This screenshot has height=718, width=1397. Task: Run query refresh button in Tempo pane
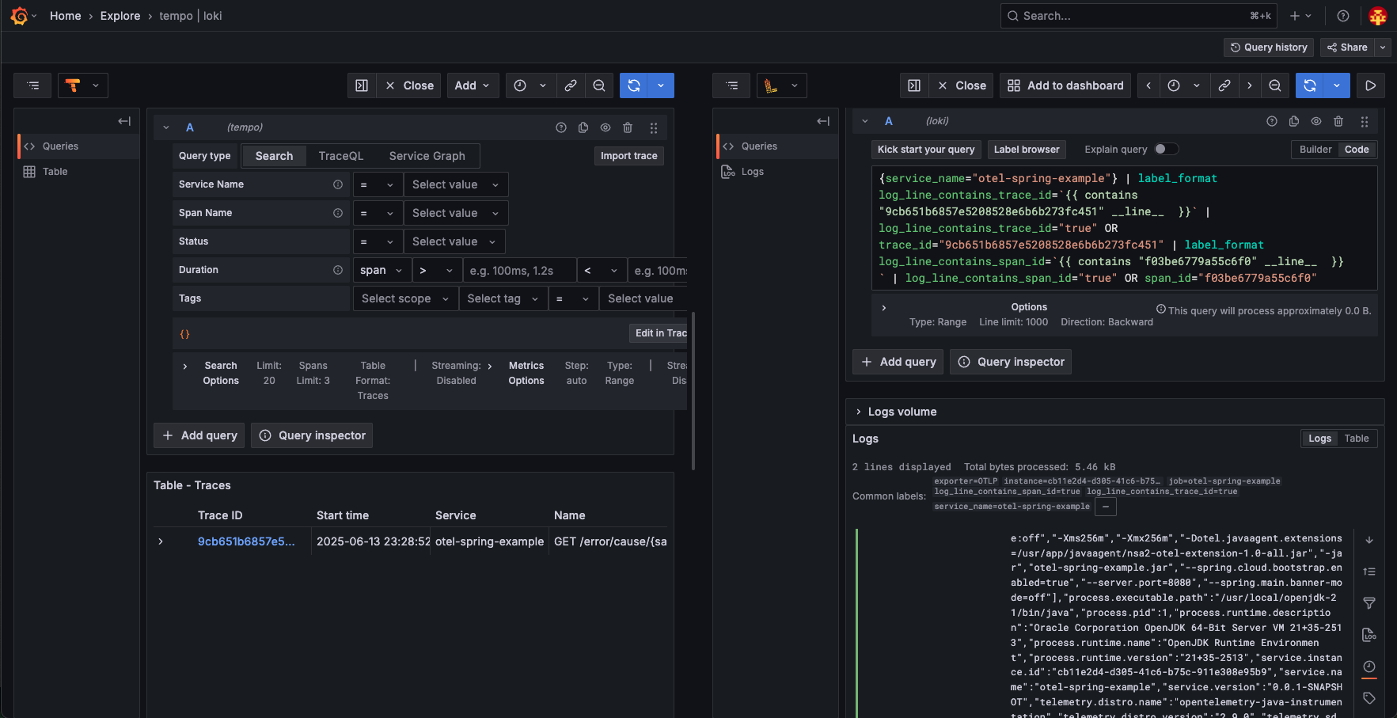[634, 85]
